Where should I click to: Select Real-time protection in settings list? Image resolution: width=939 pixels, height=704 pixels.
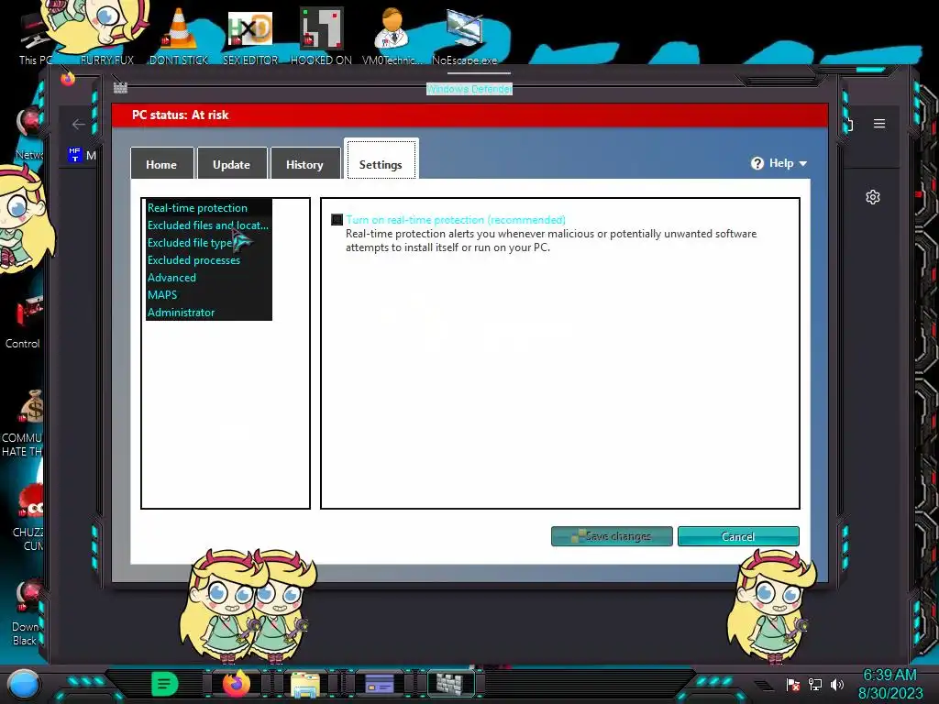197,208
